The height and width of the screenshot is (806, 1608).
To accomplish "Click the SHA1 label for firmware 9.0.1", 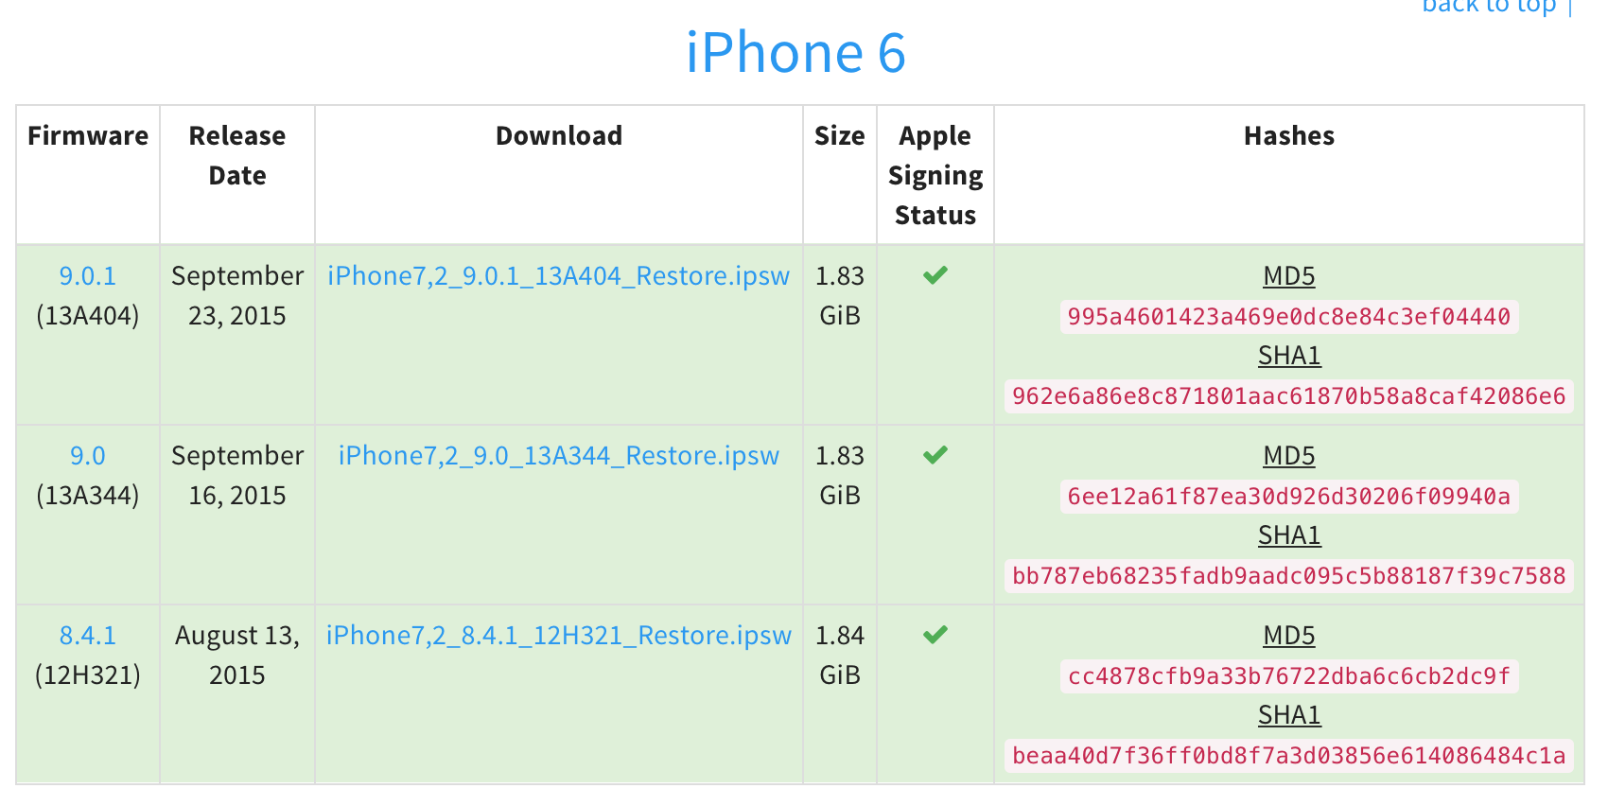I will pos(1289,356).
